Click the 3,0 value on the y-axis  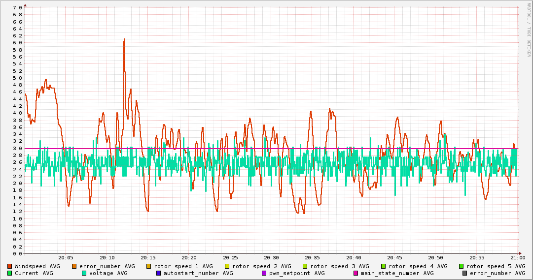17,148
